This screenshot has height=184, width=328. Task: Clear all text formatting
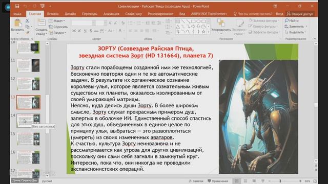(x=123, y=23)
